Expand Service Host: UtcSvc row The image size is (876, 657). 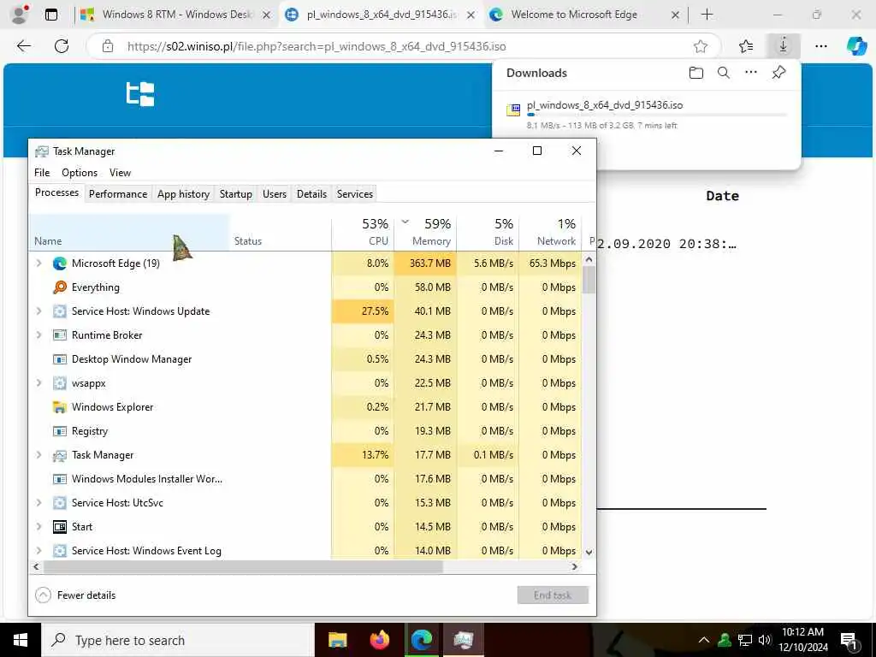tap(38, 503)
